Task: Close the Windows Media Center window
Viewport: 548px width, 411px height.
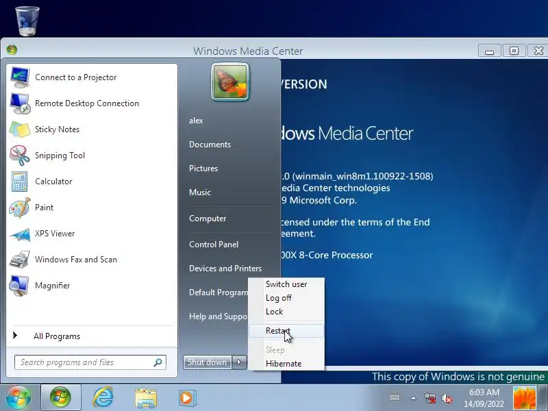Action: click(538, 51)
